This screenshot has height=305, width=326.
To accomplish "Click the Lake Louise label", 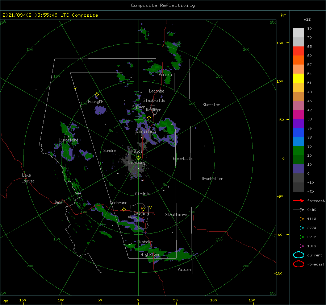I will [x=28, y=178].
